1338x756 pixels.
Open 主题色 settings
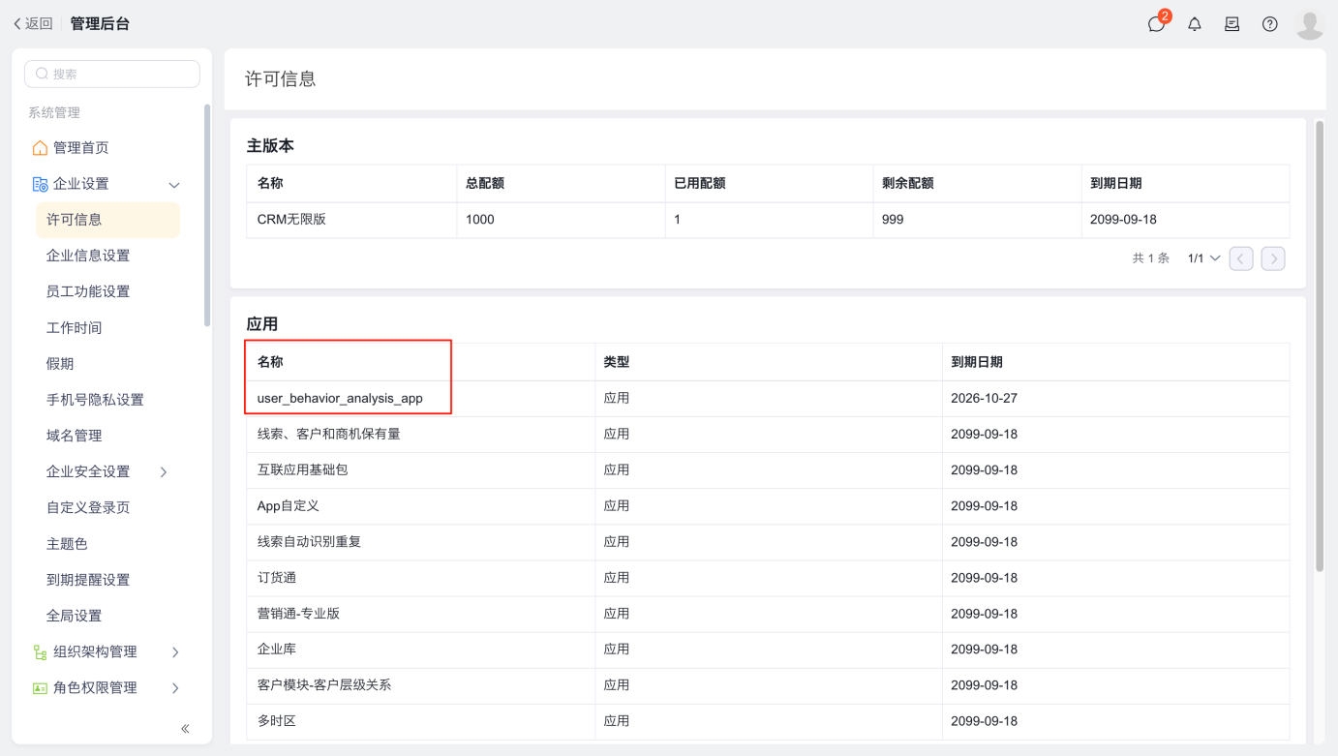(67, 544)
